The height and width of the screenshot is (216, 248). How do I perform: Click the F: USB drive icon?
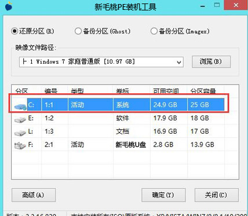(20, 146)
